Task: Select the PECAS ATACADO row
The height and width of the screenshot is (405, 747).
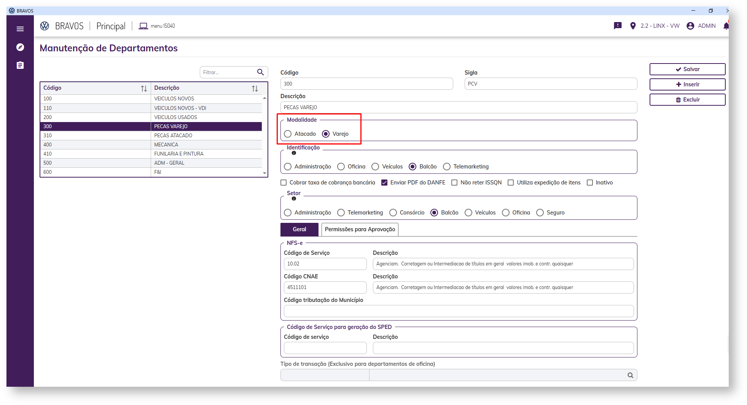Action: pyautogui.click(x=151, y=135)
